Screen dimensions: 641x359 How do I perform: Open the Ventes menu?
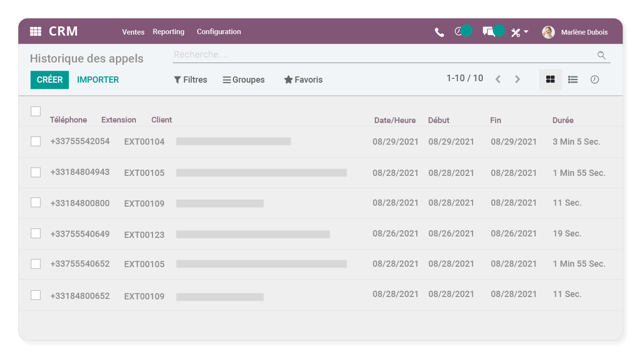pyautogui.click(x=133, y=32)
